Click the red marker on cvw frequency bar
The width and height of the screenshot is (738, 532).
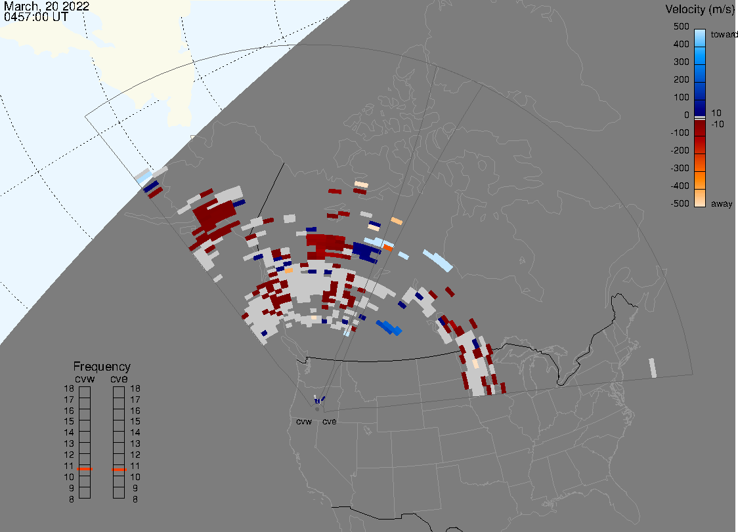(x=85, y=469)
